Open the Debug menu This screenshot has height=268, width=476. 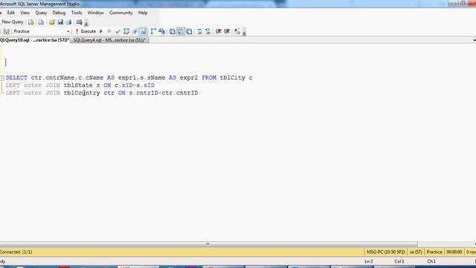[59, 13]
